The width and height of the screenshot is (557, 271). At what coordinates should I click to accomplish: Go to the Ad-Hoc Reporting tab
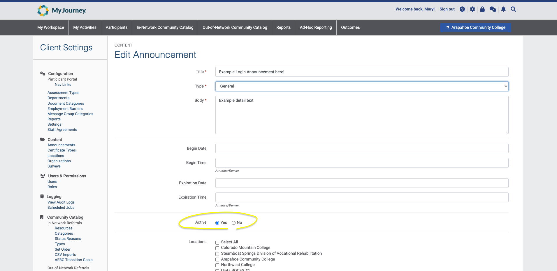tap(316, 27)
